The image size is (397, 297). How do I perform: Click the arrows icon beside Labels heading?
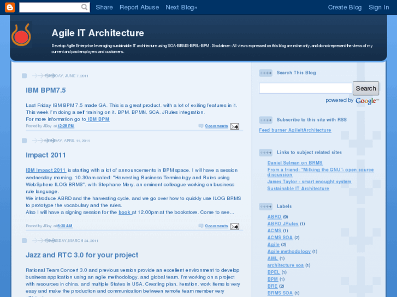(x=265, y=207)
